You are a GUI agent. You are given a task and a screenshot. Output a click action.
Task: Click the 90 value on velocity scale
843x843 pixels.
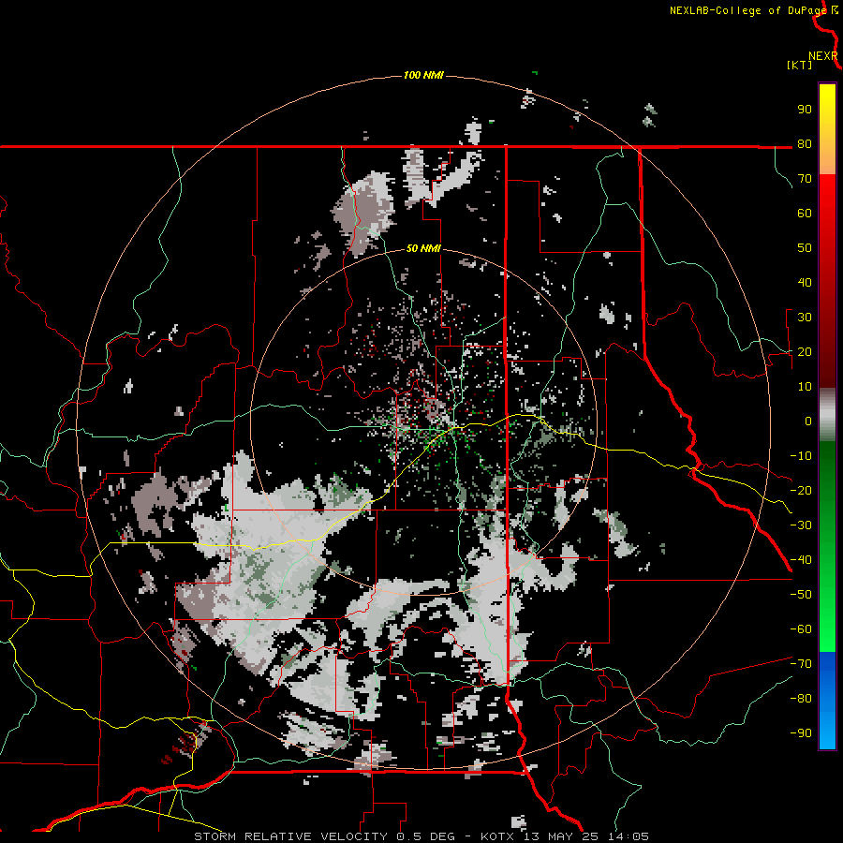coord(805,110)
